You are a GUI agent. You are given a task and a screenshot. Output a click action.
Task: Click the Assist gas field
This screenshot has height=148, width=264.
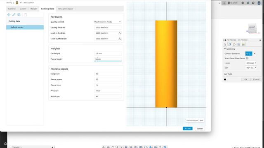108,97
